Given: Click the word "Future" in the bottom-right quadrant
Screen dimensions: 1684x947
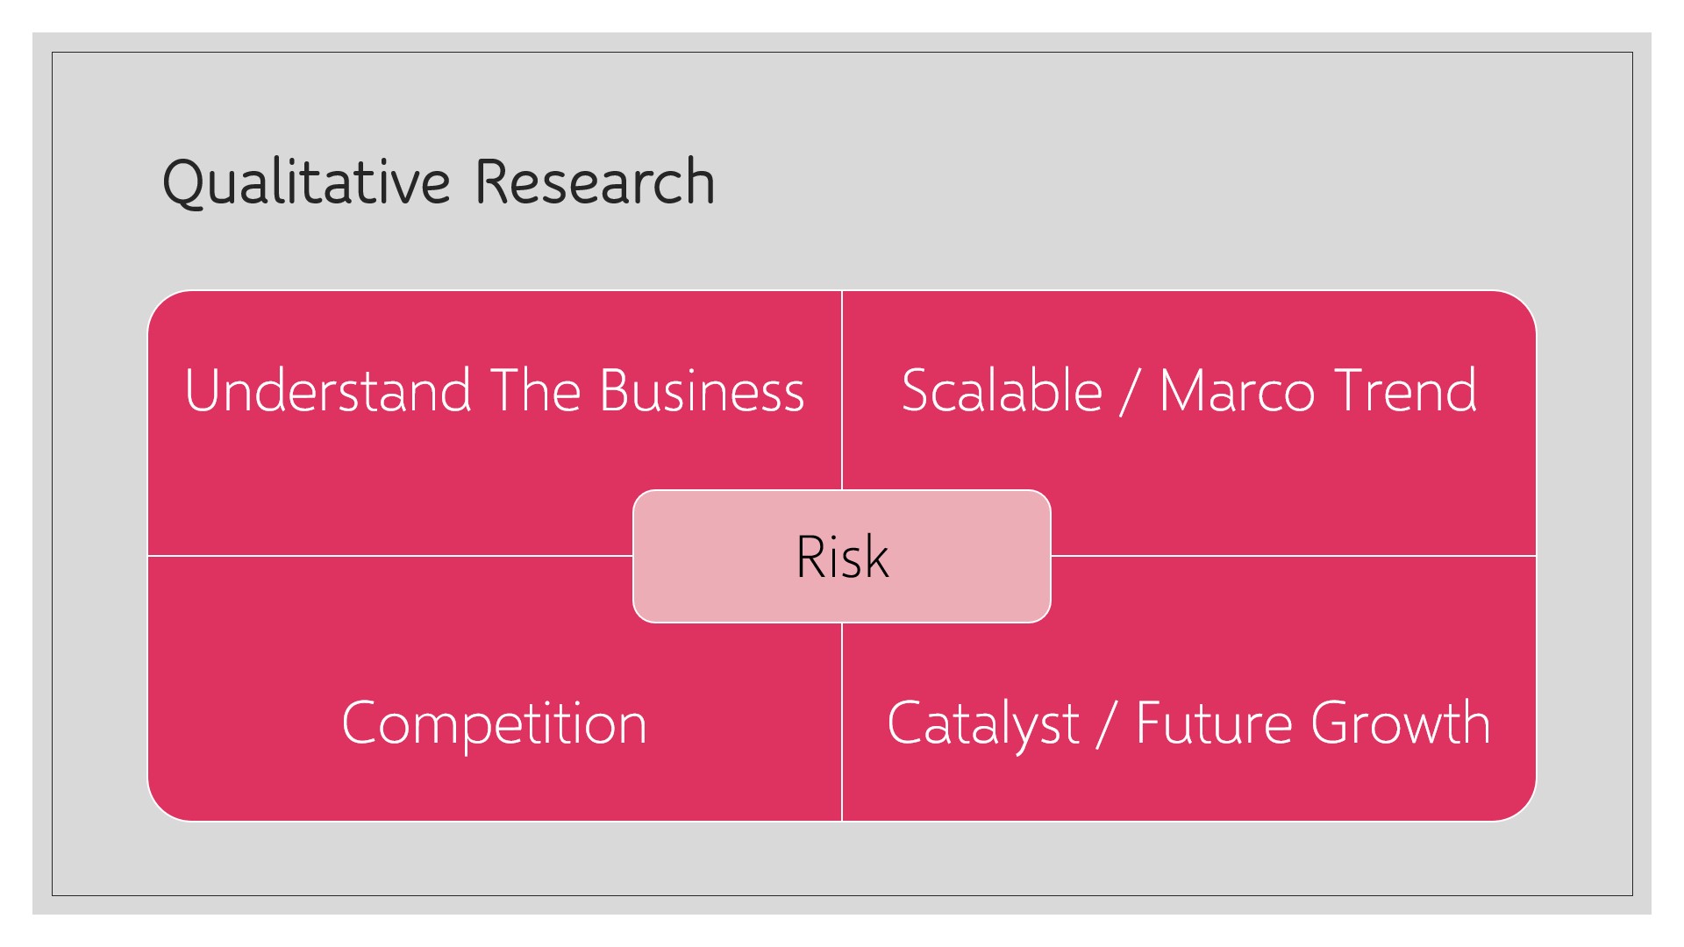Looking at the screenshot, I should pyautogui.click(x=1214, y=724).
